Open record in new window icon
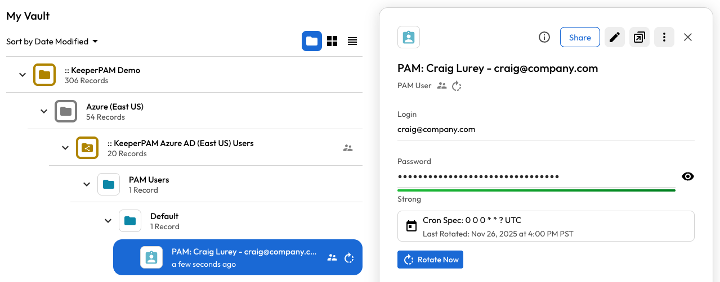Screen dimensions: 720x282 pos(639,37)
